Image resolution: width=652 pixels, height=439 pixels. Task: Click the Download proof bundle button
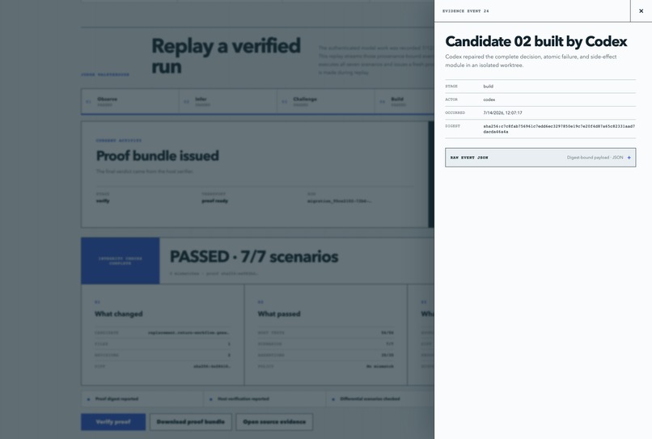click(x=190, y=421)
